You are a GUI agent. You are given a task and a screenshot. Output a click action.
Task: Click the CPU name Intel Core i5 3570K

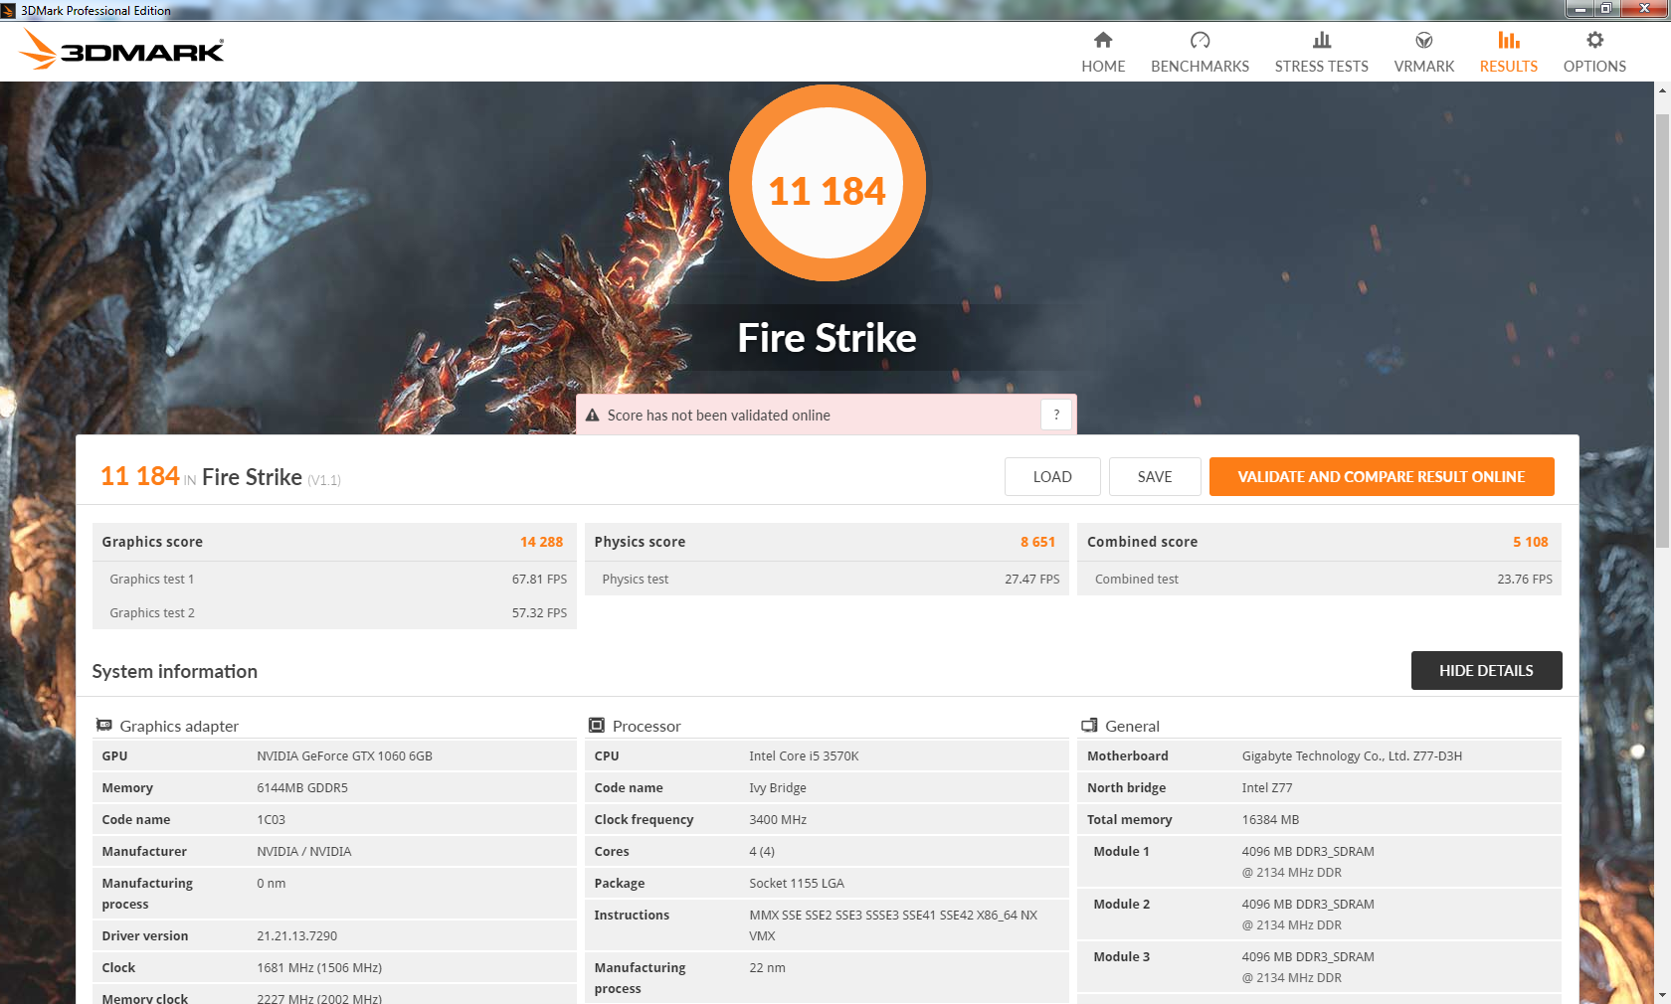[804, 755]
